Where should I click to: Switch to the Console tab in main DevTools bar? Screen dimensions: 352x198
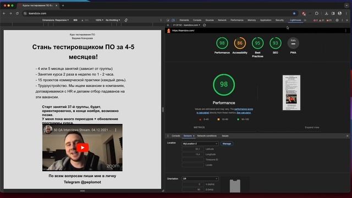point(197,20)
